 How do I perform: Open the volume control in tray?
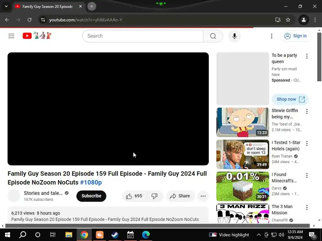click(281, 235)
